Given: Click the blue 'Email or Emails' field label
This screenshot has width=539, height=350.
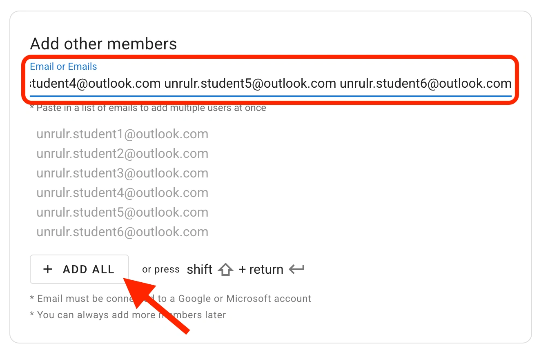Looking at the screenshot, I should pyautogui.click(x=64, y=66).
